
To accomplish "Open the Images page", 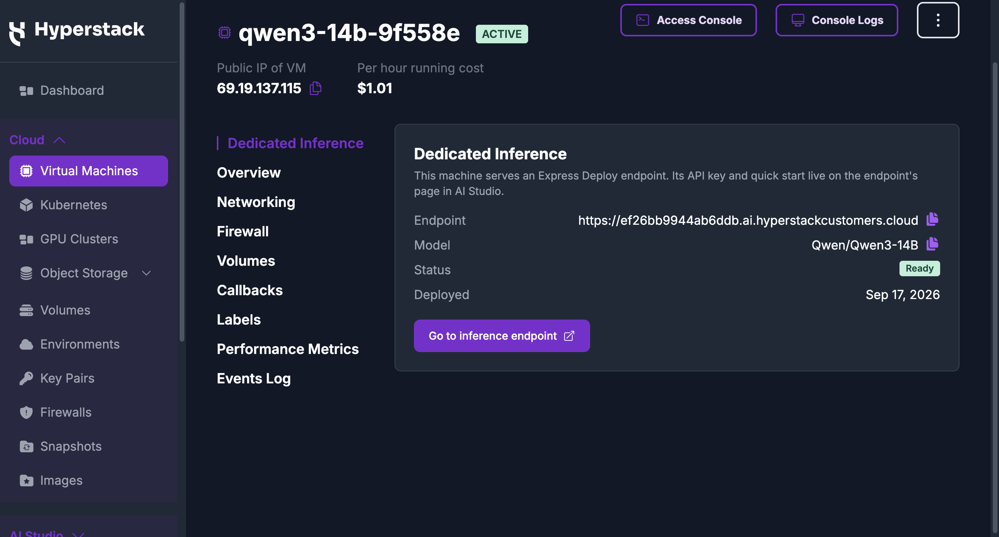I will [x=88, y=481].
